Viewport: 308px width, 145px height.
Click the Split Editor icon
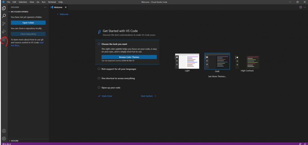(x=300, y=7)
